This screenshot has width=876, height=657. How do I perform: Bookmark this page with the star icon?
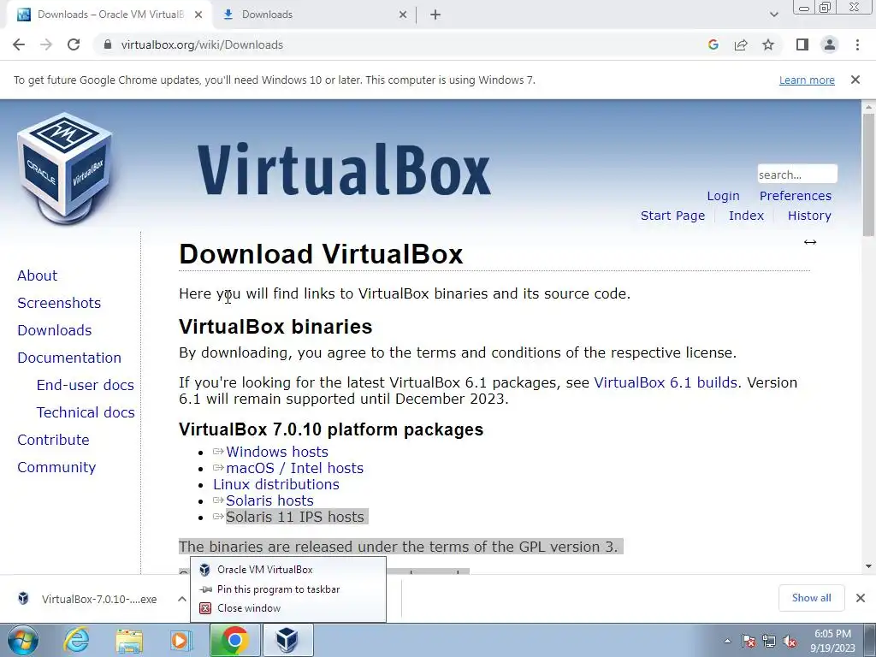[768, 44]
